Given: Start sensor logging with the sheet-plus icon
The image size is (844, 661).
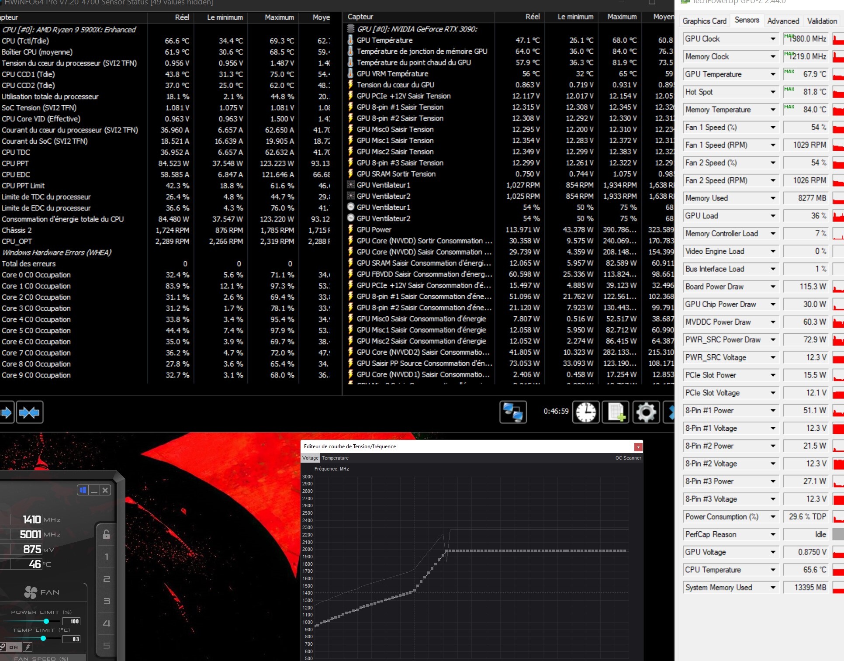Looking at the screenshot, I should pos(616,412).
